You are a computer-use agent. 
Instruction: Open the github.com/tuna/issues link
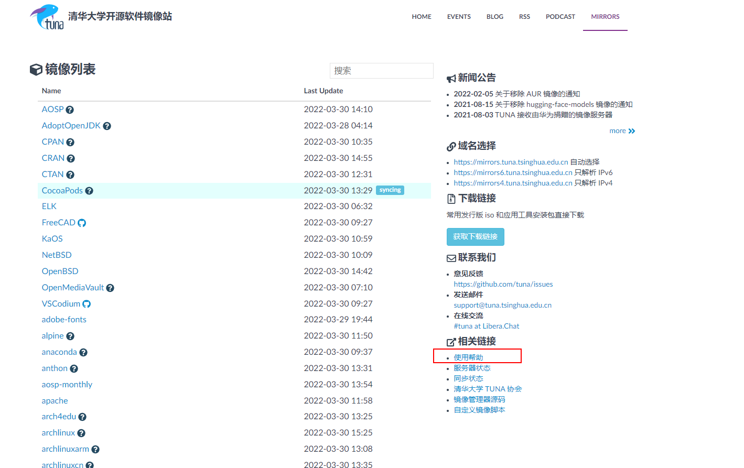point(503,284)
